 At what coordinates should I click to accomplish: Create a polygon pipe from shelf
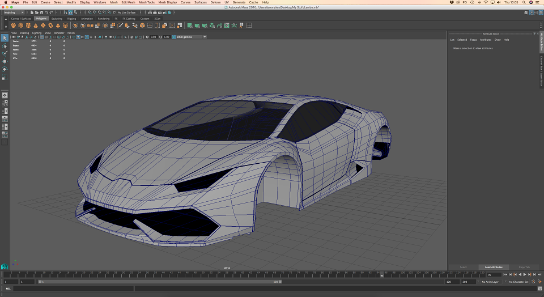point(65,26)
